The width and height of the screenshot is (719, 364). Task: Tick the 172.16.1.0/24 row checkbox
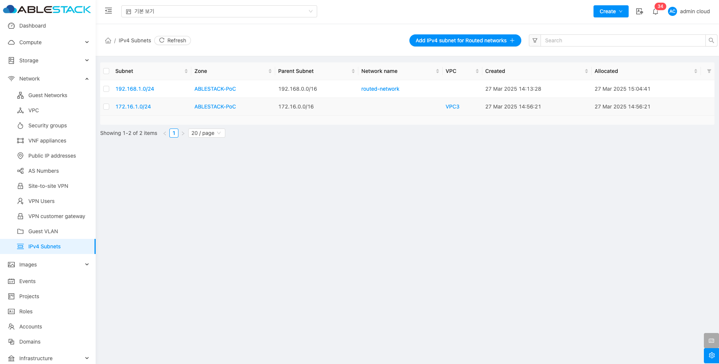(106, 107)
